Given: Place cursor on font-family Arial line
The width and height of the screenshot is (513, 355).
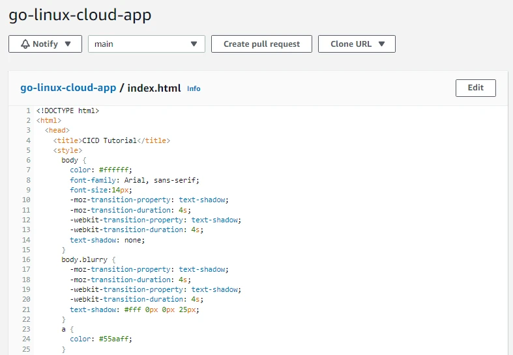Looking at the screenshot, I should (134, 180).
